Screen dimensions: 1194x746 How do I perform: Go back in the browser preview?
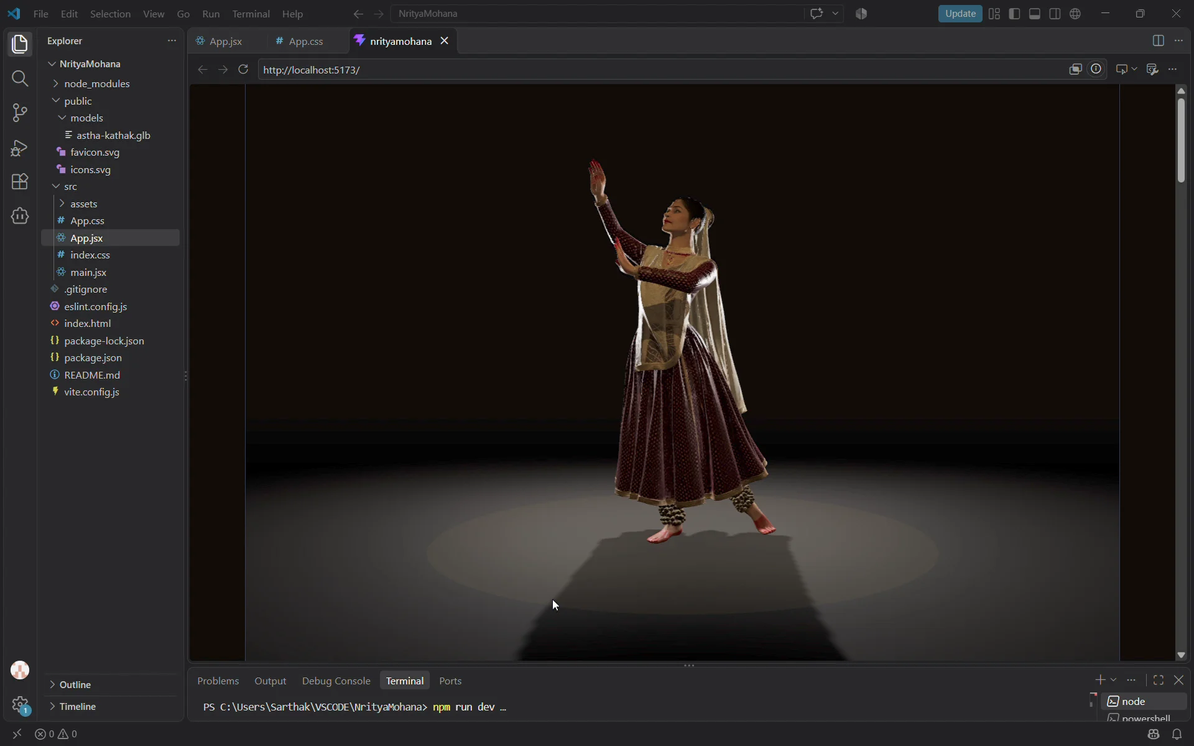(x=202, y=69)
